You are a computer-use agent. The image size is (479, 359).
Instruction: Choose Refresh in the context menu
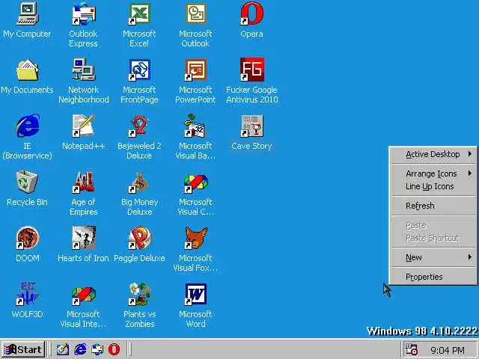tap(434, 206)
